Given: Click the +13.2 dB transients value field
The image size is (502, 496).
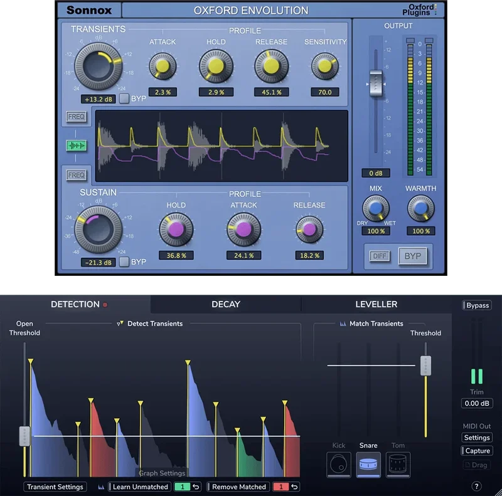Looking at the screenshot, I should [x=99, y=99].
